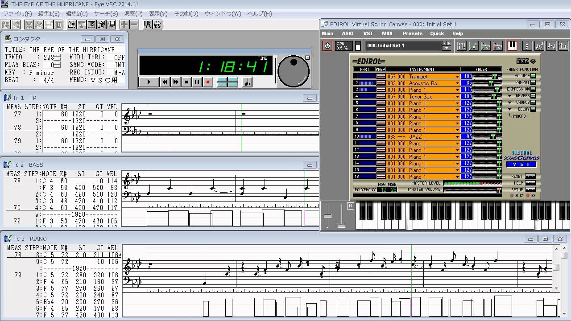The height and width of the screenshot is (321, 571).
Task: Click the calendar grid icon in the main toolbar
Action: click(91, 25)
